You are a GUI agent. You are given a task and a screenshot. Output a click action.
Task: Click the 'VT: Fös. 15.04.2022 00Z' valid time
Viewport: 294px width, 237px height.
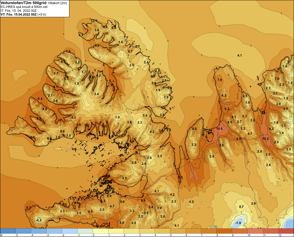click(x=19, y=14)
